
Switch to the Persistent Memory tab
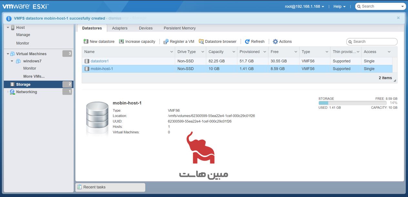coord(179,28)
